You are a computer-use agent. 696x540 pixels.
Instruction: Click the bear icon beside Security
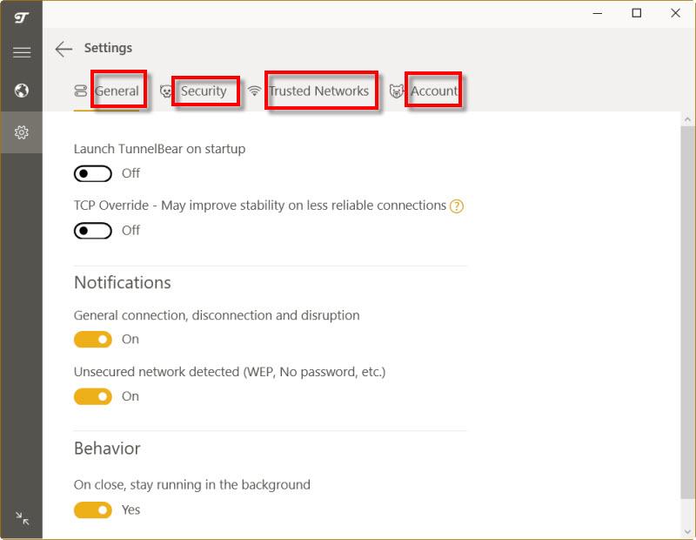pos(166,91)
